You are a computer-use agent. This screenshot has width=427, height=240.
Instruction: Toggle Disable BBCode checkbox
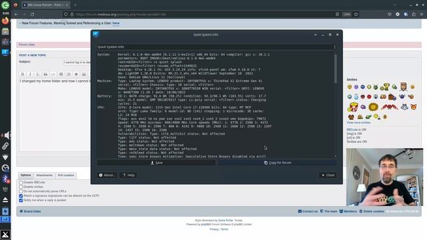[x=21, y=183]
